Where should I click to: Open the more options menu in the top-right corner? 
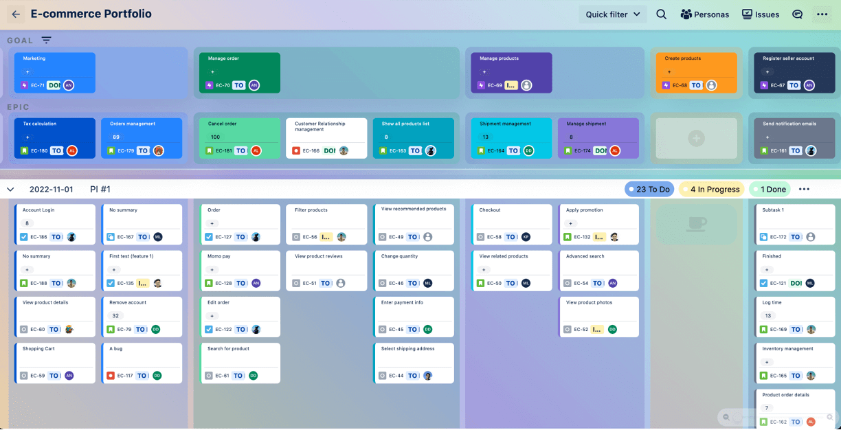(822, 14)
